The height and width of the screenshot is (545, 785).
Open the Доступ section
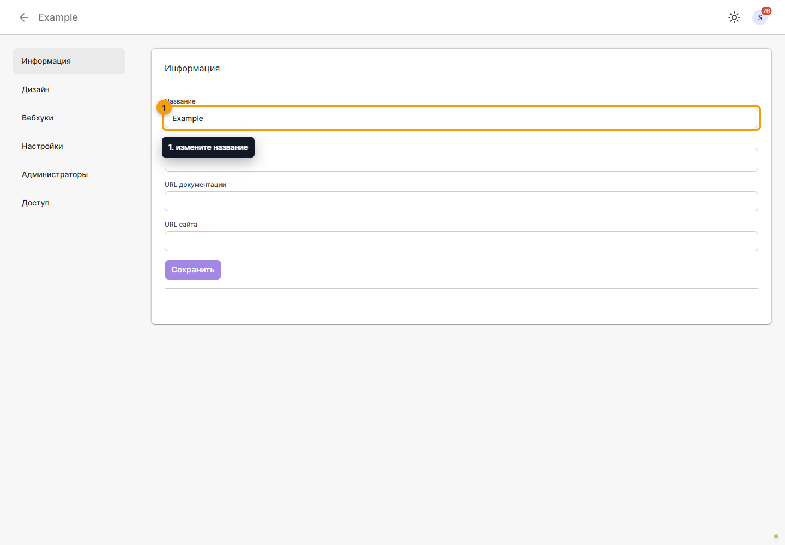(69, 203)
